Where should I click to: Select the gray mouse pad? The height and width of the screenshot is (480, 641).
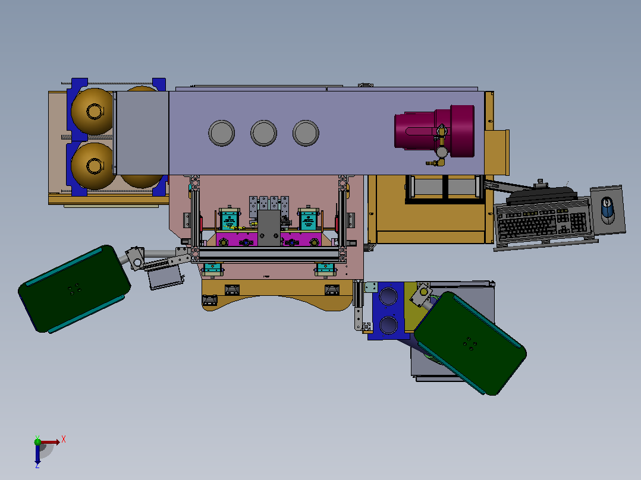tap(608, 210)
